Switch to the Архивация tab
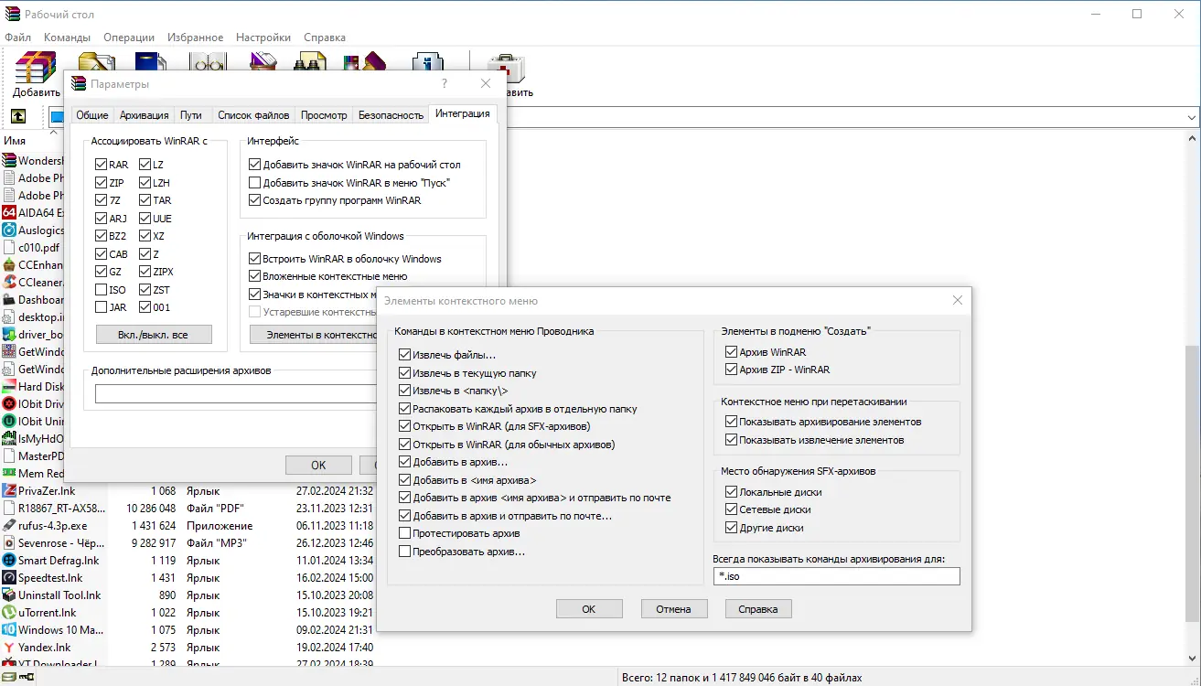Viewport: 1201px width, 686px height. coord(145,115)
